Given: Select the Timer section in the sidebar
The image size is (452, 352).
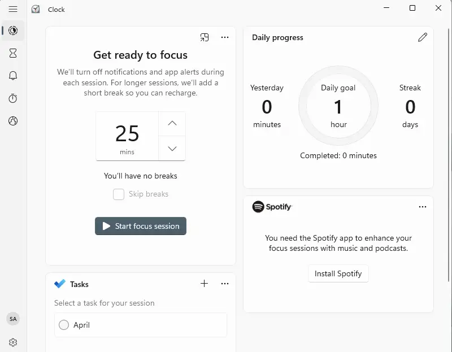Looking at the screenshot, I should click(13, 53).
